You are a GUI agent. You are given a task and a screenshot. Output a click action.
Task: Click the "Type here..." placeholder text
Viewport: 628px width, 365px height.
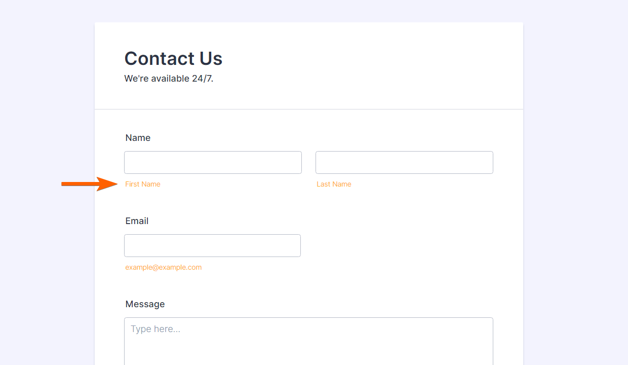(x=155, y=329)
